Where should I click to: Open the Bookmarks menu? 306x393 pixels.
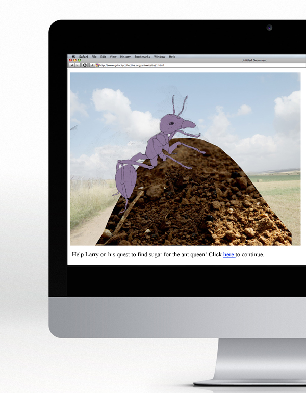click(x=142, y=57)
